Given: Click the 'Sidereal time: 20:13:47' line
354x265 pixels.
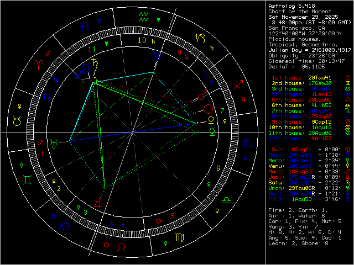Looking at the screenshot, I should (306, 61).
